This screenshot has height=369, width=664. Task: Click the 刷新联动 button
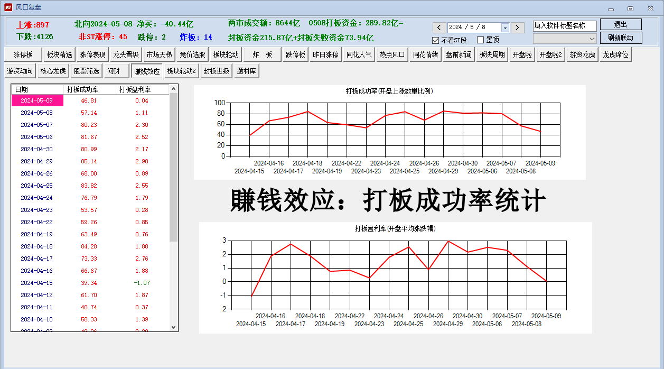tap(621, 38)
